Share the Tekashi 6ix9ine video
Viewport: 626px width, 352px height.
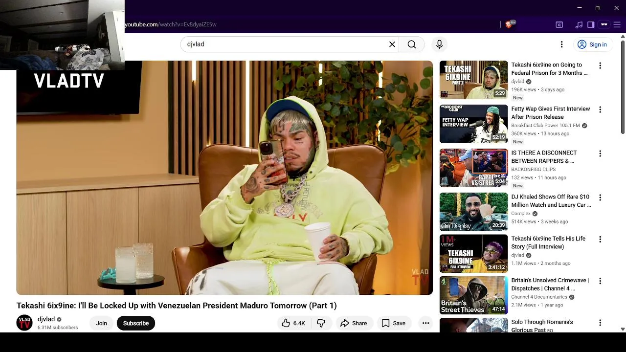pyautogui.click(x=354, y=323)
